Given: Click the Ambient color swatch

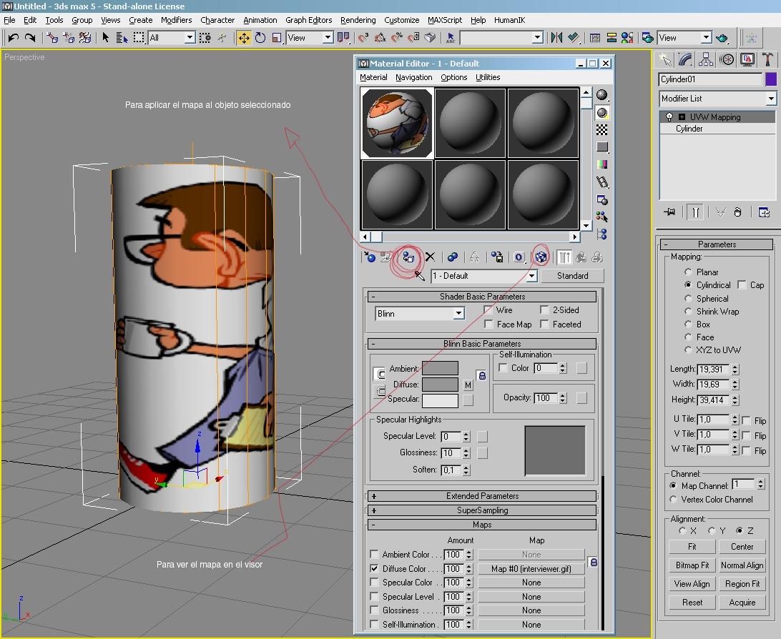Looking at the screenshot, I should [440, 368].
